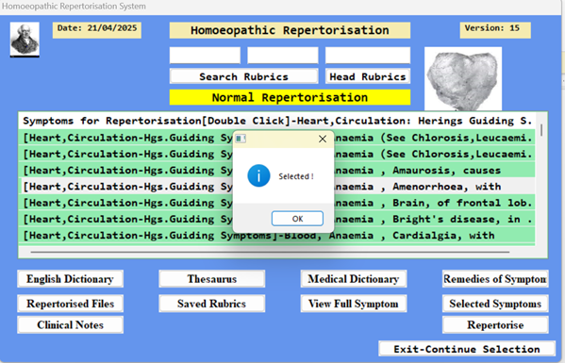Select the Anaemia, Cardialgia, with row

click(x=277, y=235)
